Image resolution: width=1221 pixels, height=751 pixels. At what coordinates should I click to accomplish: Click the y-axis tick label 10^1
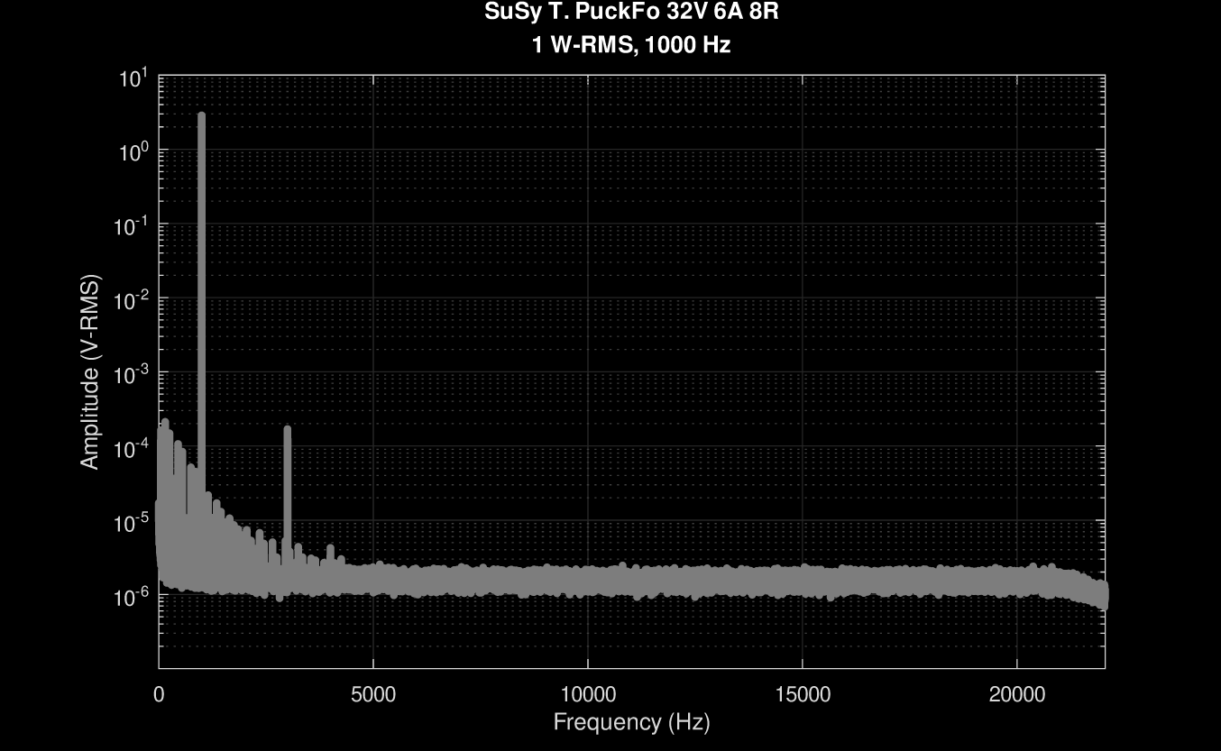133,78
